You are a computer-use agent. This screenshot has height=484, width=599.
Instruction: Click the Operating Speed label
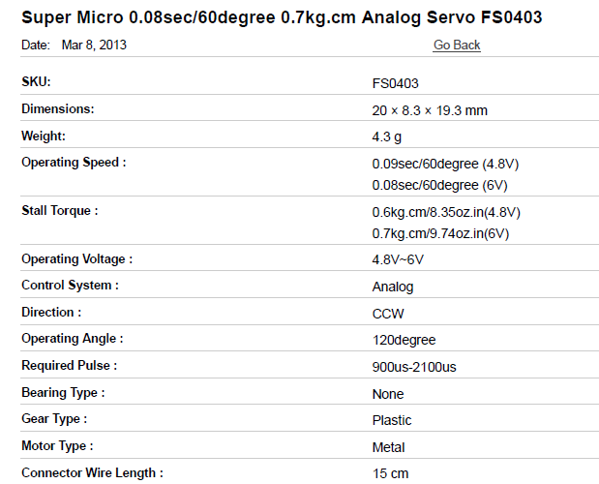(74, 163)
